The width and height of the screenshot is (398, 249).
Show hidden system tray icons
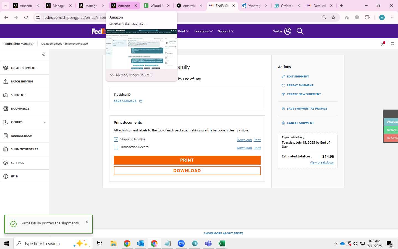tap(336, 243)
